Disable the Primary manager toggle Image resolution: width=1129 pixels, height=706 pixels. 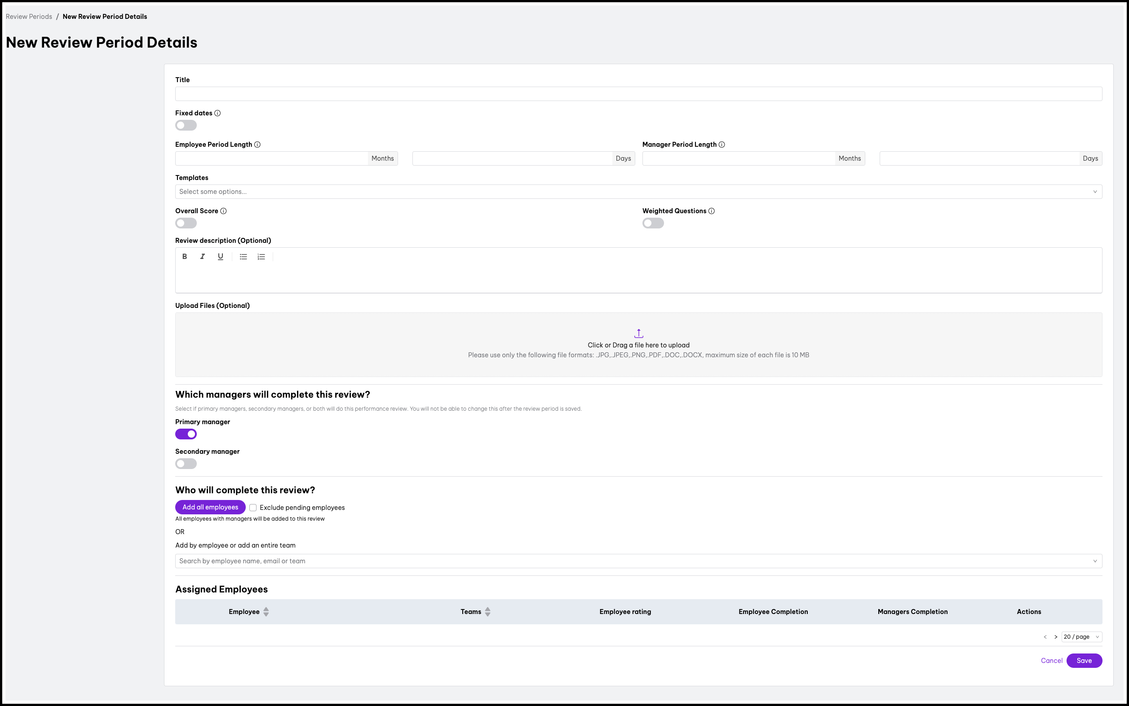tap(186, 434)
